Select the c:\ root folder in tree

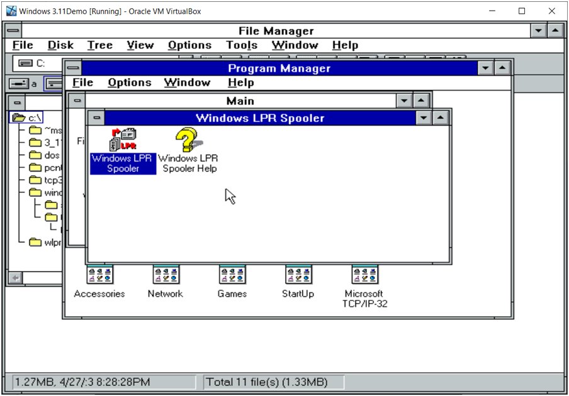point(26,118)
